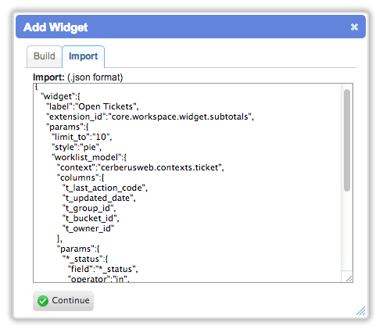The height and width of the screenshot is (333, 383).
Task: Click the vertical scrollbar thumb in JSON textarea
Action: [347, 140]
